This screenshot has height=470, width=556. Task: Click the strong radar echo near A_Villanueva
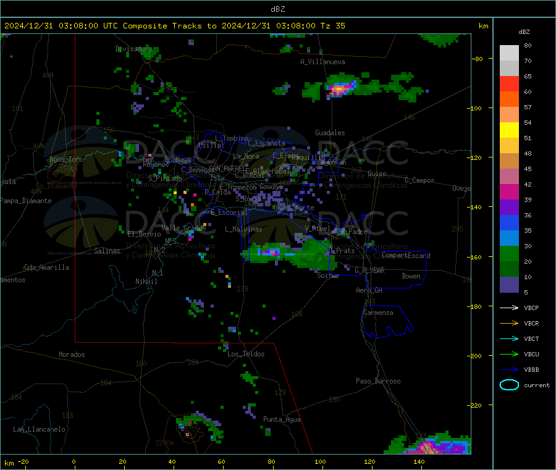340,88
